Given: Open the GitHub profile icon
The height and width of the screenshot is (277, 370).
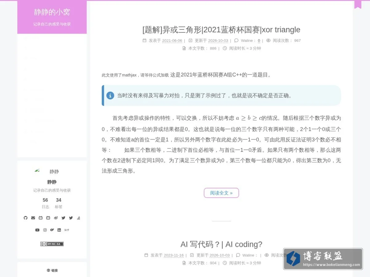Looking at the screenshot, I should click(26, 218).
